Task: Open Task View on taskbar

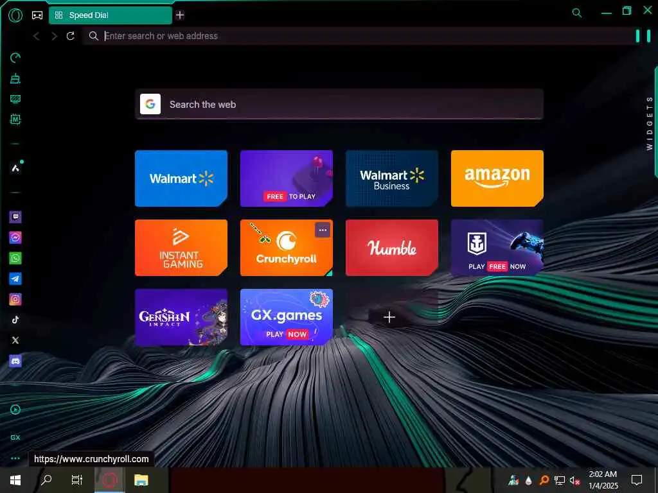Action: point(77,480)
